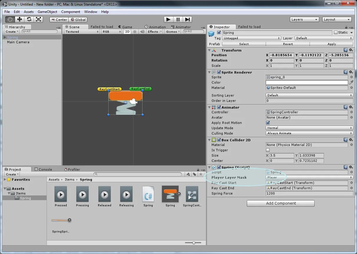Open Box Collider 2D gear menu
This screenshot has width=357, height=254.
tap(351, 140)
